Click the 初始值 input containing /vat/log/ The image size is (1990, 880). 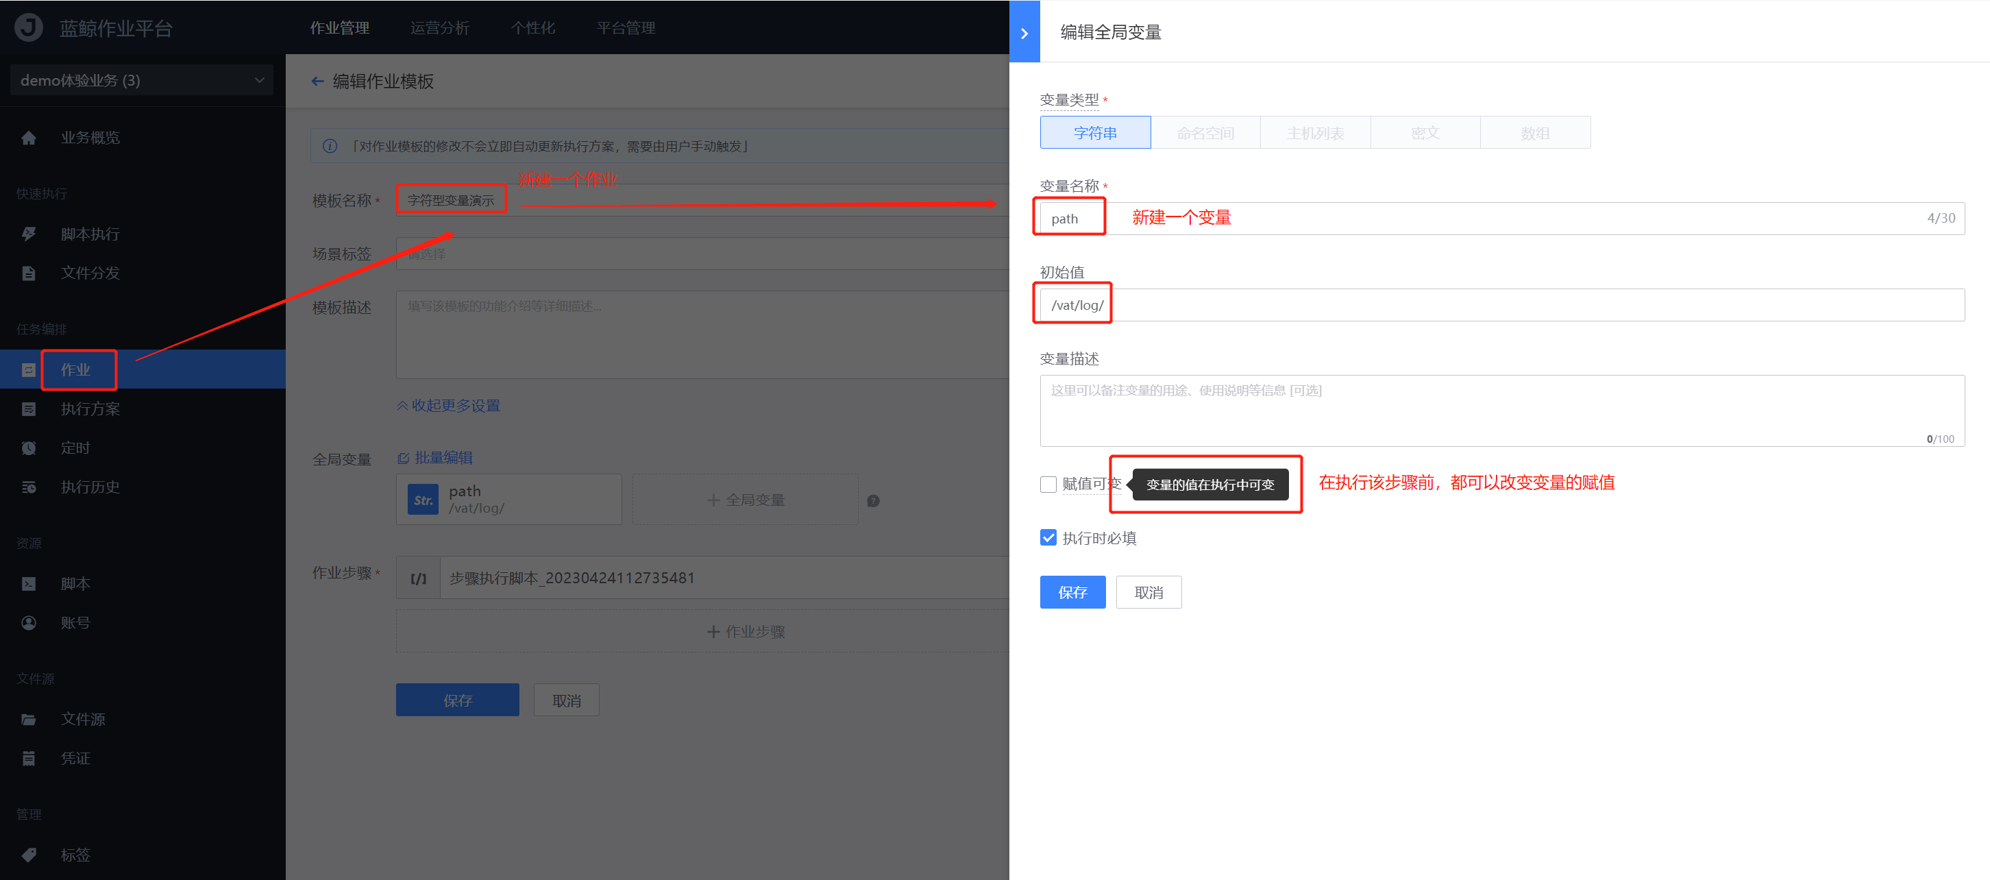1502,305
